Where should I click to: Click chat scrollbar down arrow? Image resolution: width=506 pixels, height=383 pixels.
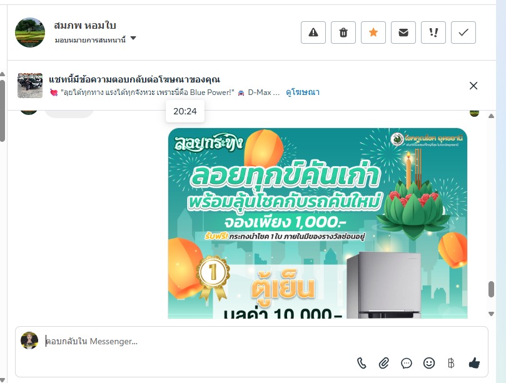(x=491, y=314)
